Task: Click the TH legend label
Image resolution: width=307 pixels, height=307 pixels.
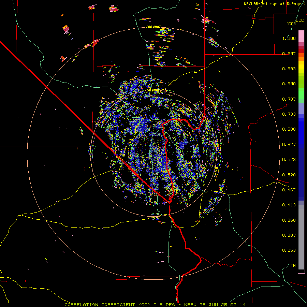Action: (293, 265)
